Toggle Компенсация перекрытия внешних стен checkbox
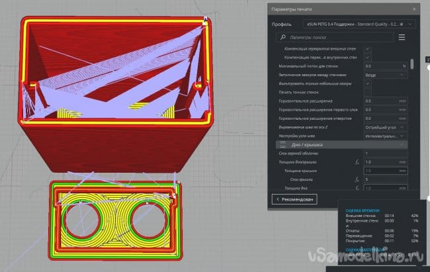 [x=368, y=50]
